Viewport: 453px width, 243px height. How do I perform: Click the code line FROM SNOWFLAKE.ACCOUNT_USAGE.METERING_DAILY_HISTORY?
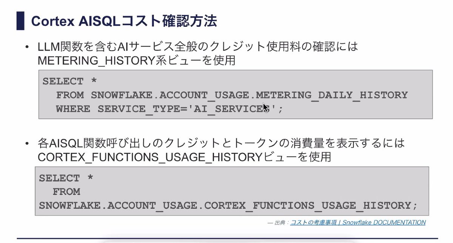point(232,95)
